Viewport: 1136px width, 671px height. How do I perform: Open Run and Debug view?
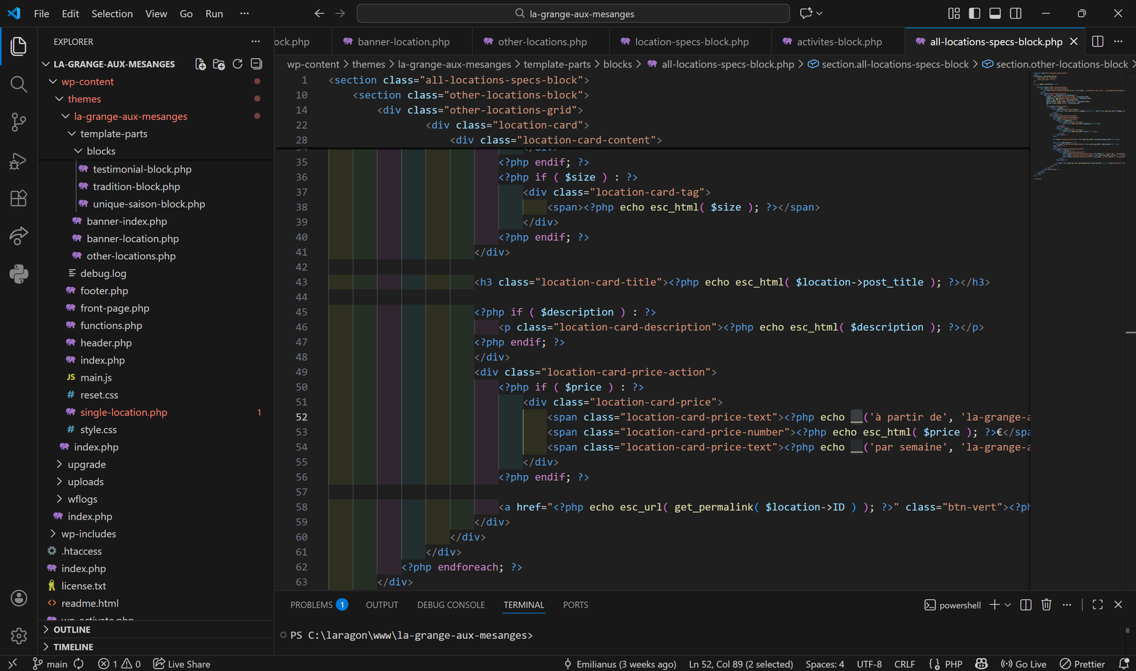pos(19,160)
